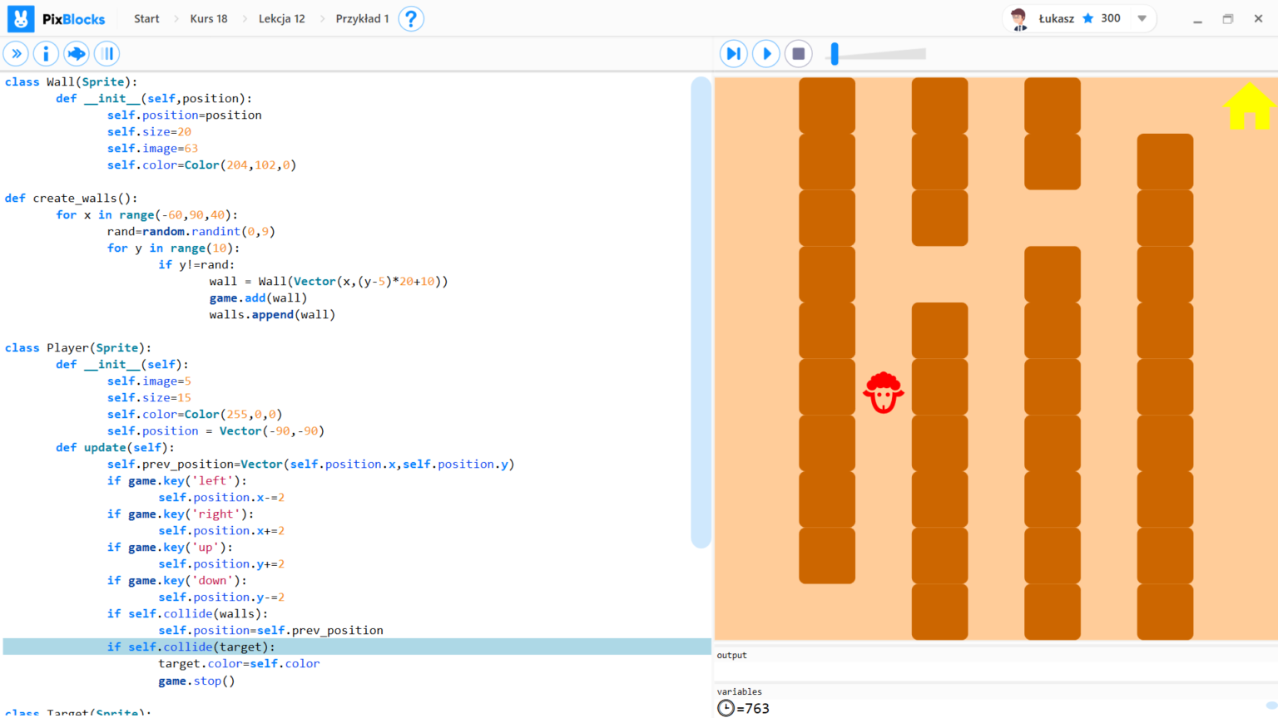Click the code editor vertical scrollbar

click(701, 312)
